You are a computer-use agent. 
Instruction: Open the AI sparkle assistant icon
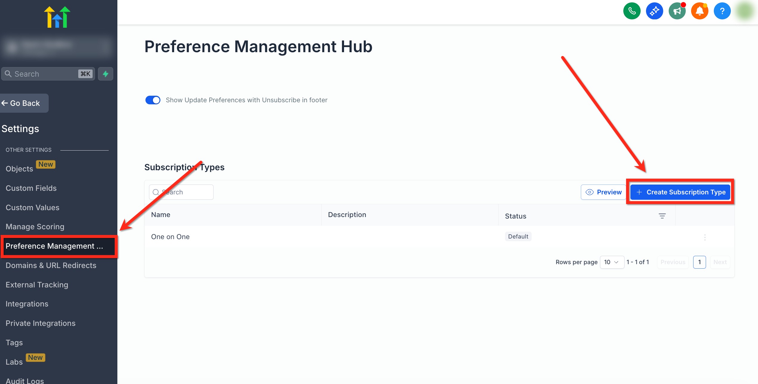coord(654,11)
